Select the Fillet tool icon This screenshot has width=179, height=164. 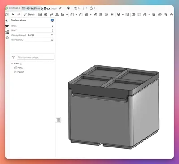tap(72, 14)
